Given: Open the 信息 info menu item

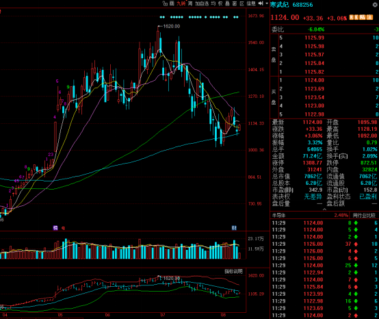Looking at the screenshot, I should tap(251, 3).
